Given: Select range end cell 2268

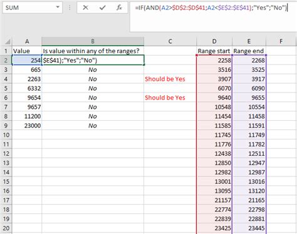Looking at the screenshot, I should click(x=249, y=60).
